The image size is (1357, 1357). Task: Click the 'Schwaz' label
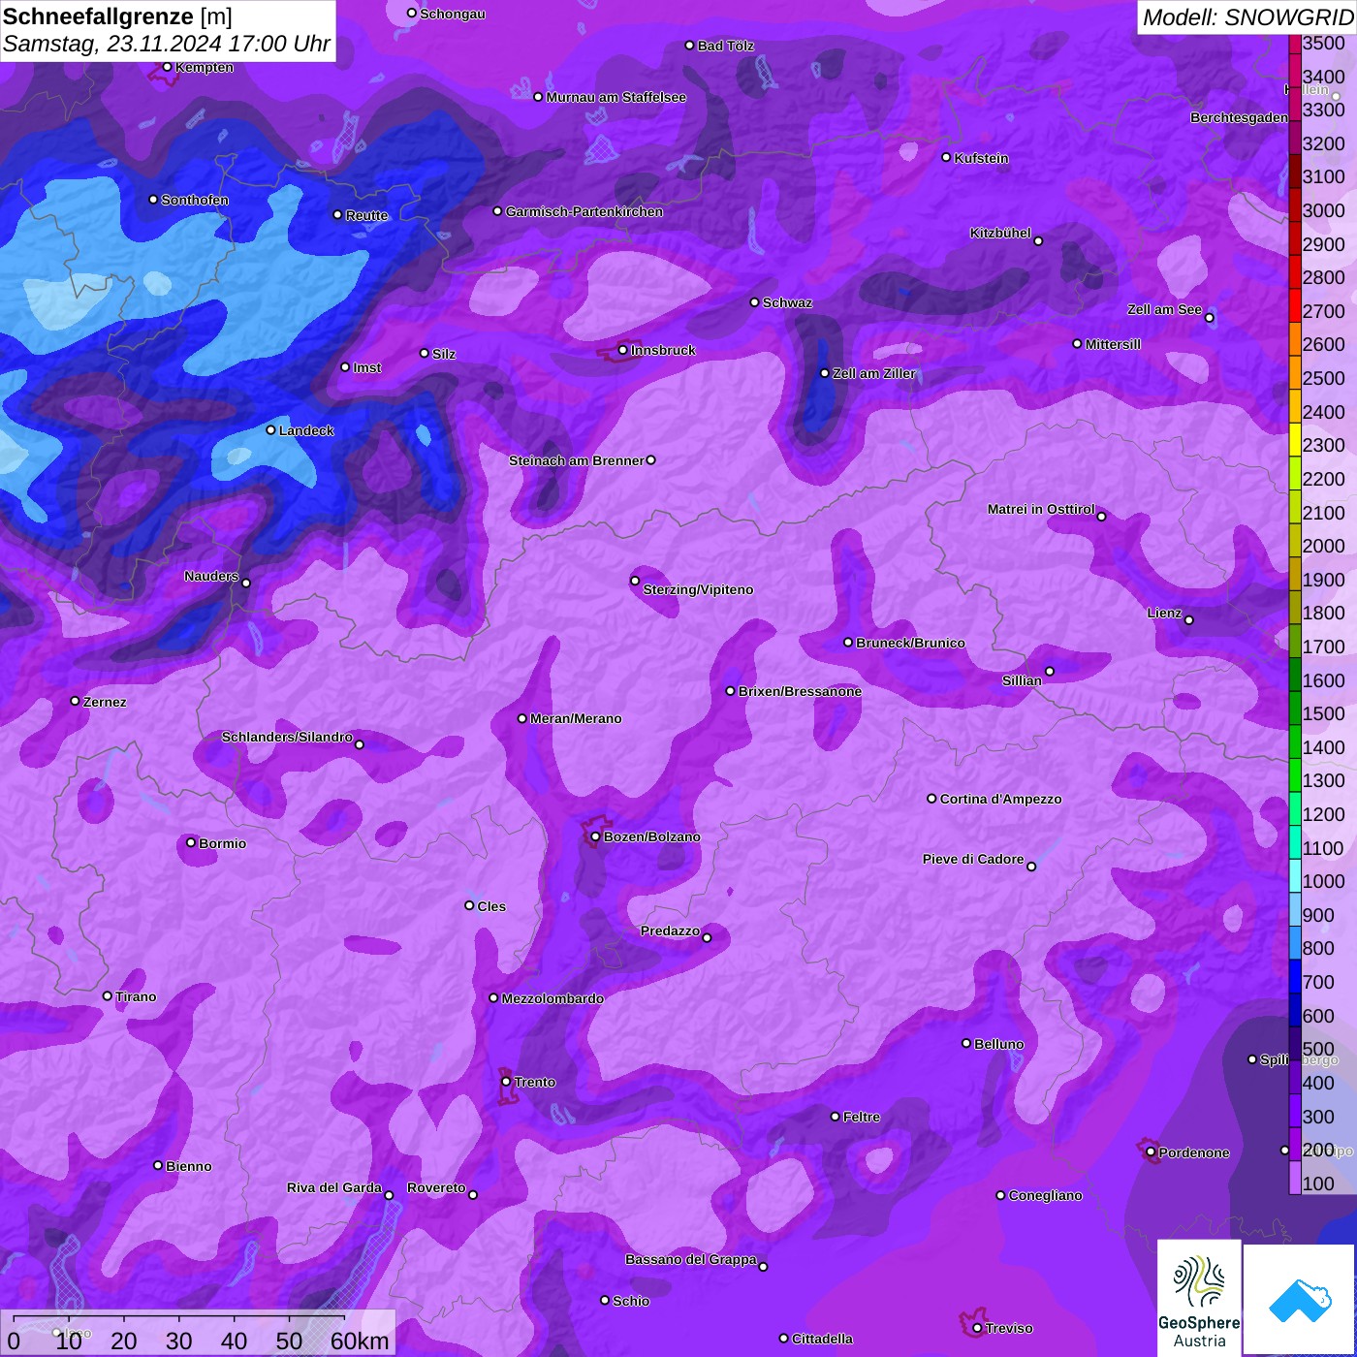[788, 302]
